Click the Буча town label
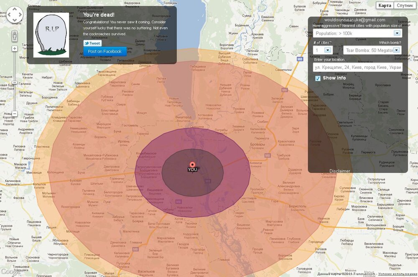This screenshot has width=418, height=277. (x=117, y=131)
